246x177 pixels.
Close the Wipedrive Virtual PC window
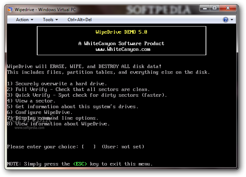(228, 8)
